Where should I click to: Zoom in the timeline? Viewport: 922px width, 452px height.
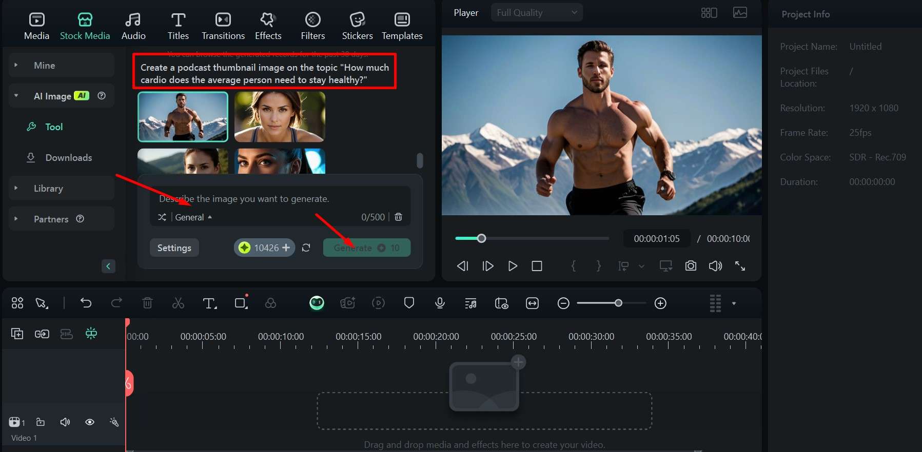coord(660,303)
